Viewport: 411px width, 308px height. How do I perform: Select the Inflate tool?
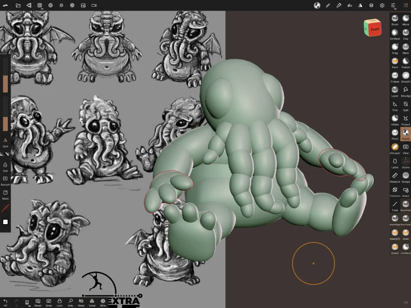tap(395, 120)
